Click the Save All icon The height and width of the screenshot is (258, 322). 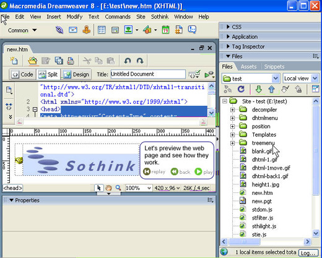59,61
